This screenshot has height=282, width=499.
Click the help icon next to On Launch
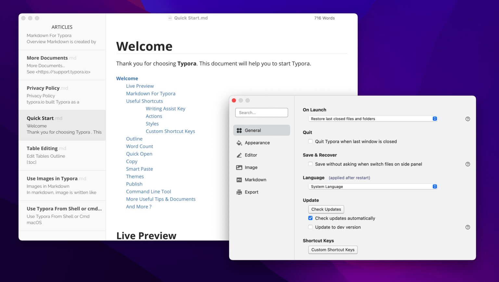click(468, 119)
